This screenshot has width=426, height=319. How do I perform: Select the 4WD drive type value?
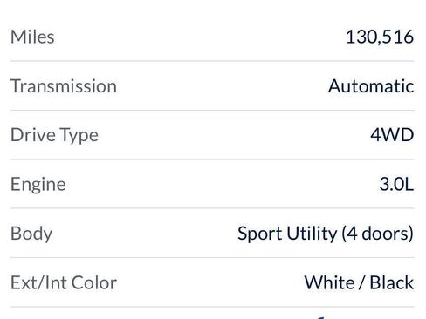(x=392, y=135)
